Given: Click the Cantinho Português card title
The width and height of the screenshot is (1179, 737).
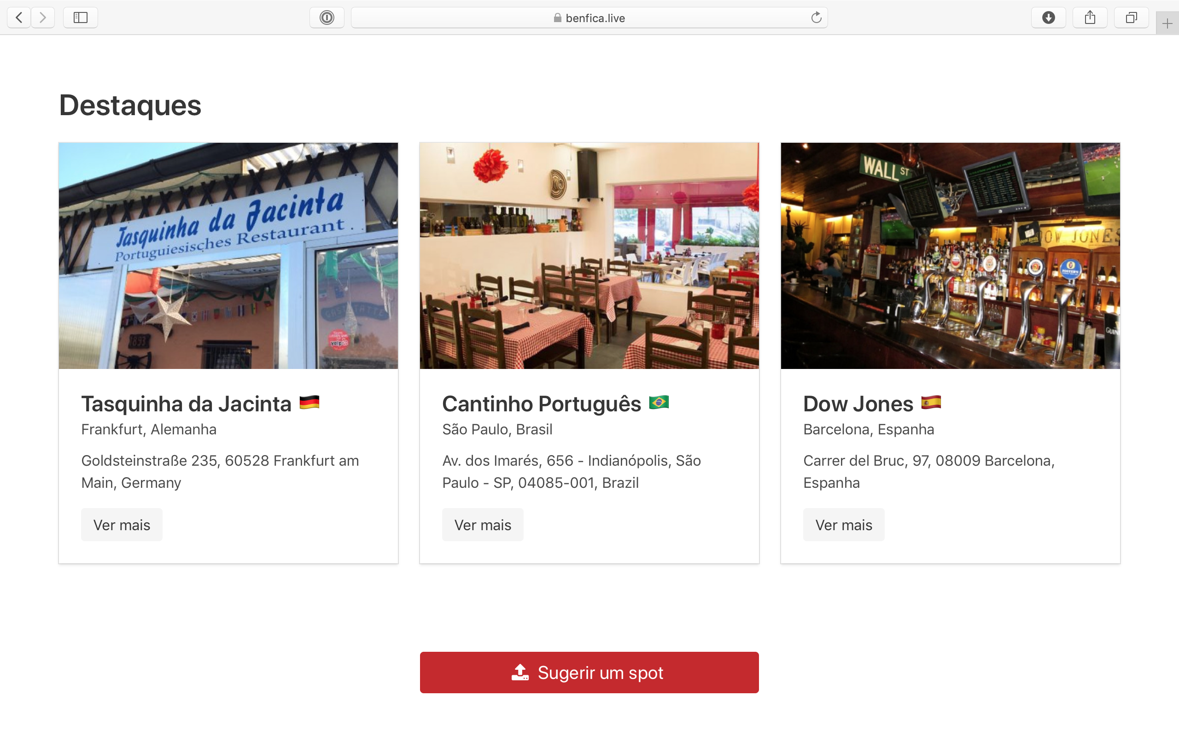Looking at the screenshot, I should 541,404.
